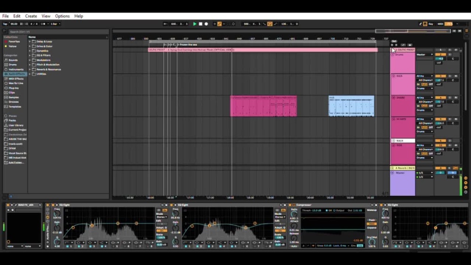Click the A Reverb return track title

click(x=403, y=168)
